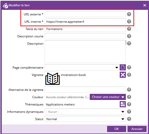Viewport: 149px width, 134px height.
Task: Click the Annuler button
Action: click(x=137, y=129)
